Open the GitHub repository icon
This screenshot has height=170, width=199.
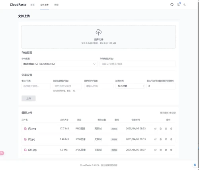pyautogui.click(x=172, y=5)
